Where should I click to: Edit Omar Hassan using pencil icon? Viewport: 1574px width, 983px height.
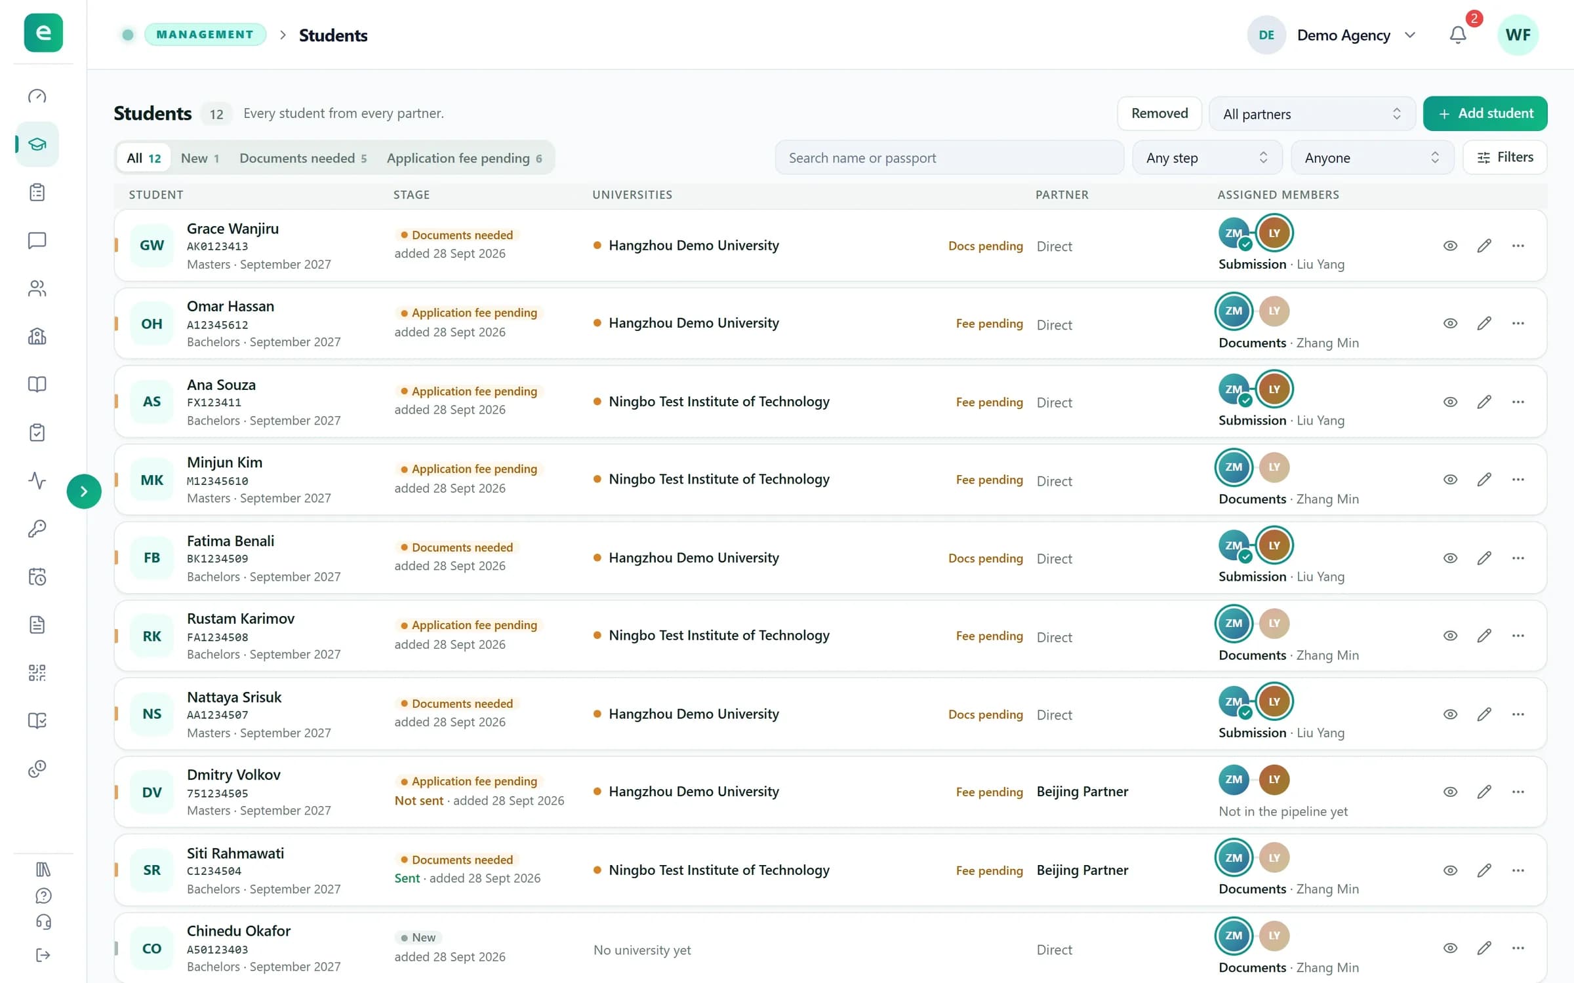tap(1484, 324)
